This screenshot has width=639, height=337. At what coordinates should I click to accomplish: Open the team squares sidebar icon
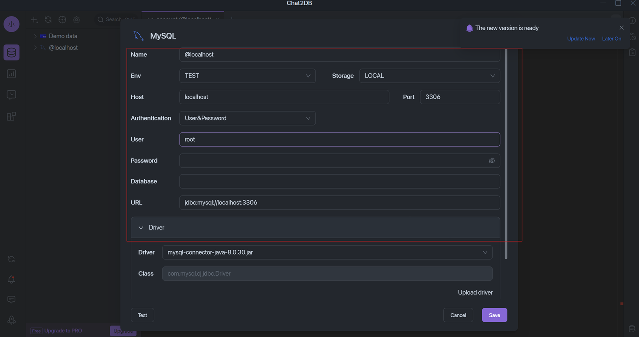tap(11, 116)
